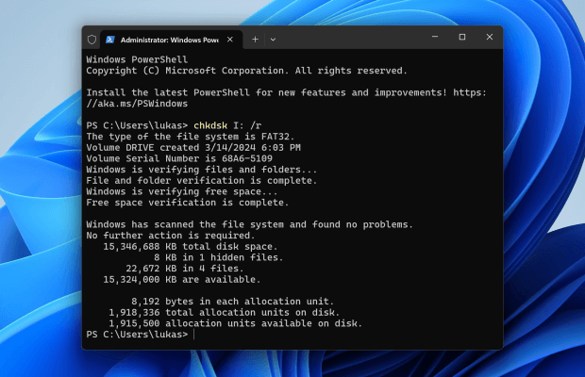This screenshot has width=585, height=377.
Task: Open a new tab with the plus button
Action: coord(255,40)
